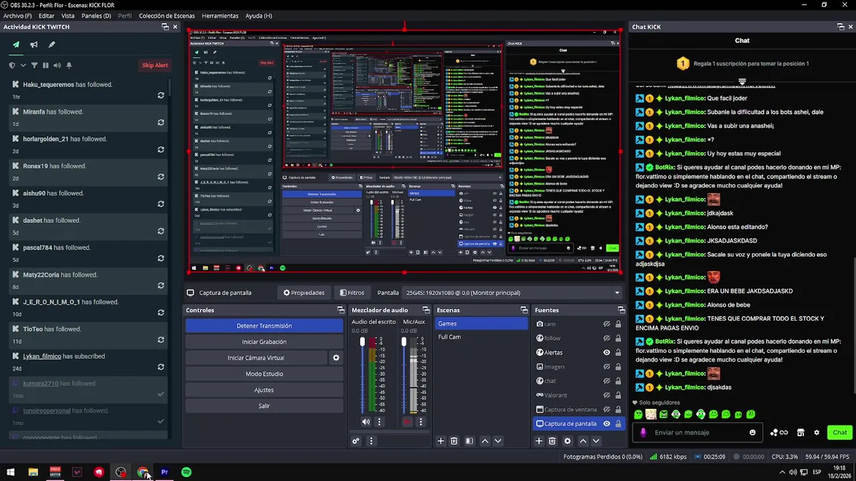Replay the Haku_tequeremos follow alert
The height and width of the screenshot is (481, 856).
coord(160,96)
